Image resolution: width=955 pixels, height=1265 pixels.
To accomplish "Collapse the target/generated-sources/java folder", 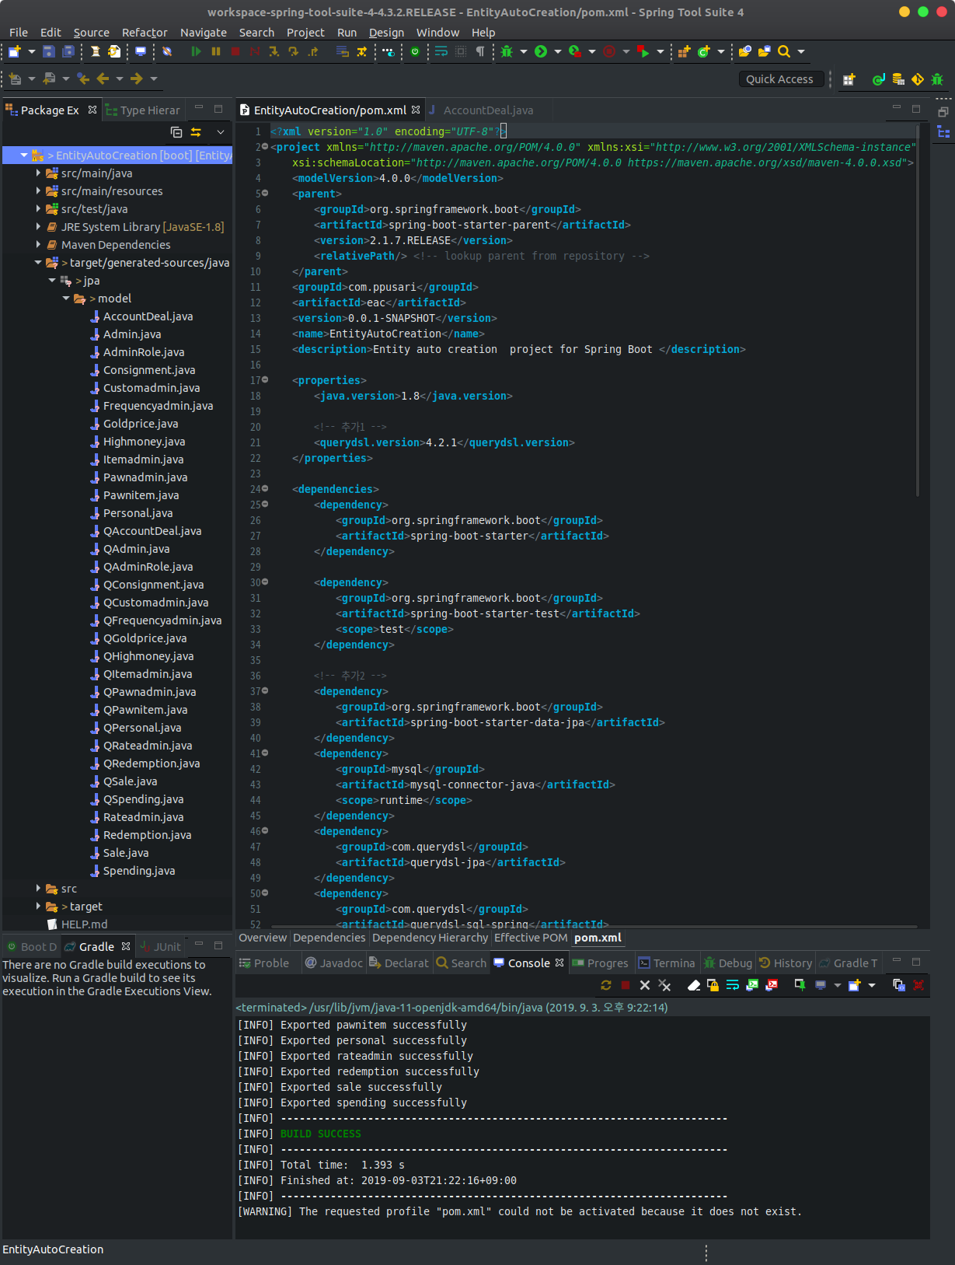I will (x=39, y=263).
